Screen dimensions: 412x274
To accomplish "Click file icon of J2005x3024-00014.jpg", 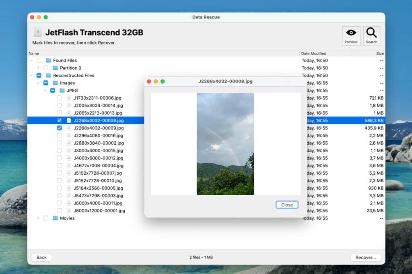I will point(69,106).
